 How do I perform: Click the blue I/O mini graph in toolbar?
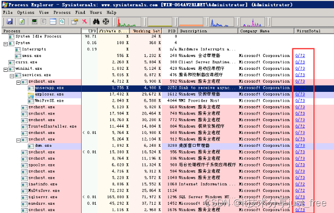click(x=221, y=22)
